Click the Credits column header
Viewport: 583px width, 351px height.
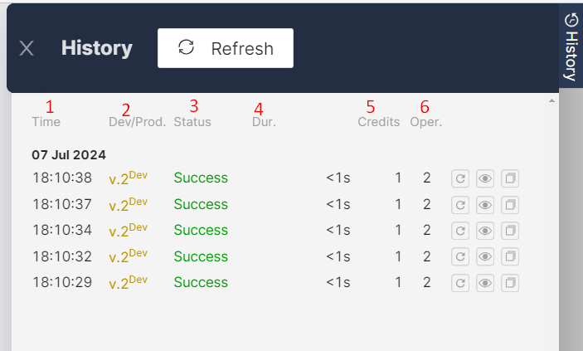tap(378, 122)
